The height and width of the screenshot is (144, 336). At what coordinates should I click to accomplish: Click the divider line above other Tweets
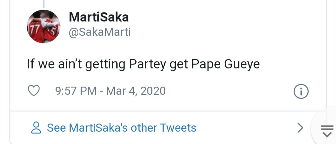pyautogui.click(x=156, y=111)
